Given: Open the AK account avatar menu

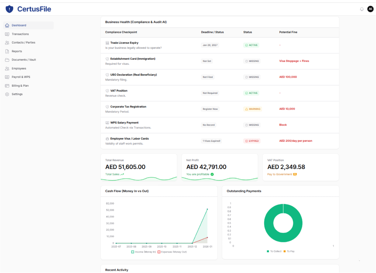Looking at the screenshot, I should coord(370,9).
